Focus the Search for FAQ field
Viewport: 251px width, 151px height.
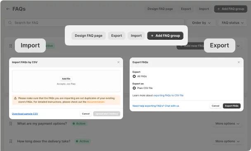coord(94,23)
